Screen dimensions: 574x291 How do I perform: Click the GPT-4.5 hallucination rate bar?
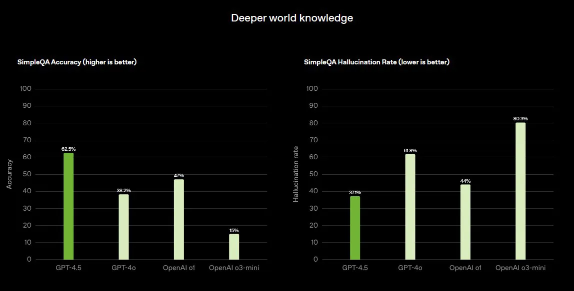[x=355, y=228]
